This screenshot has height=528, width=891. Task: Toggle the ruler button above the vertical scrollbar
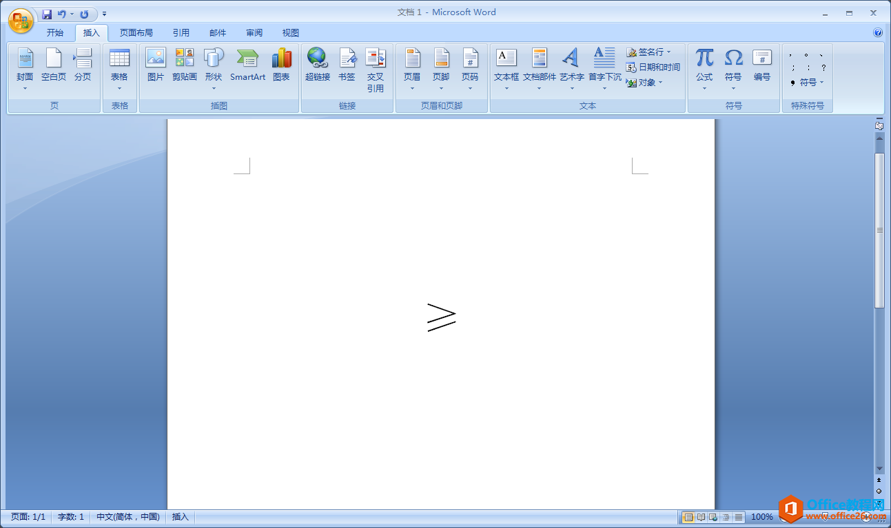point(879,125)
